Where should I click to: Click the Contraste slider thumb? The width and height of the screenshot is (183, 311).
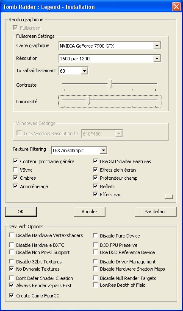[x=110, y=84]
